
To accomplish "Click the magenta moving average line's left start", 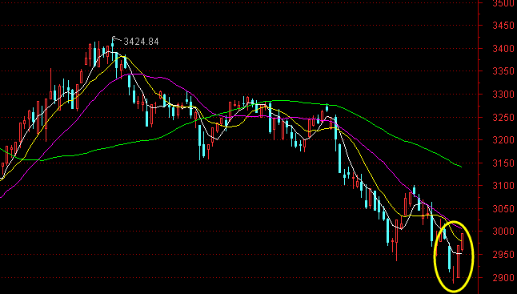I will coord(2,196).
